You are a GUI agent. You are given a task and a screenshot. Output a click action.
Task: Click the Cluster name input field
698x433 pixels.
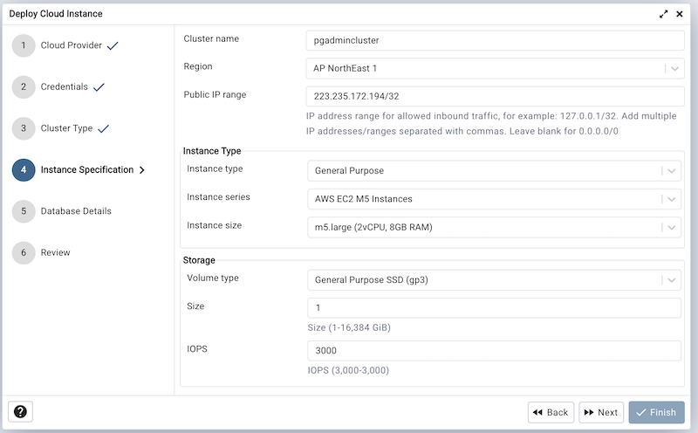[495, 40]
